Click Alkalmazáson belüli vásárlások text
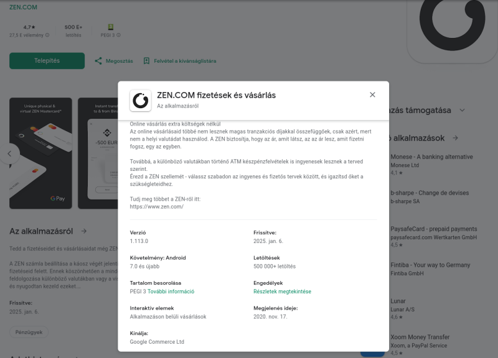This screenshot has width=498, height=358. [x=168, y=316]
